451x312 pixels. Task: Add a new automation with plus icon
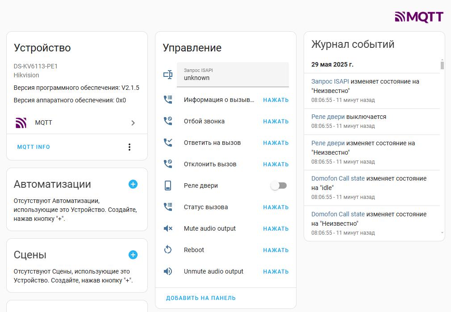[x=133, y=184]
